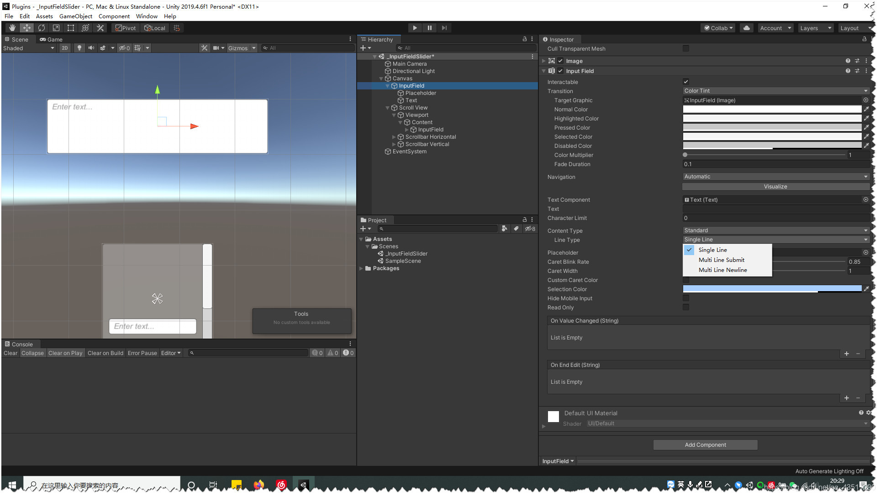
Task: Open the Assets menu
Action: pyautogui.click(x=44, y=16)
